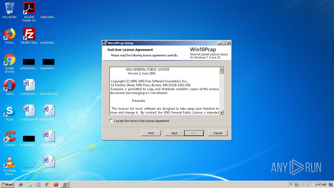Click the network tray icon
The image size is (334, 188).
click(x=297, y=185)
